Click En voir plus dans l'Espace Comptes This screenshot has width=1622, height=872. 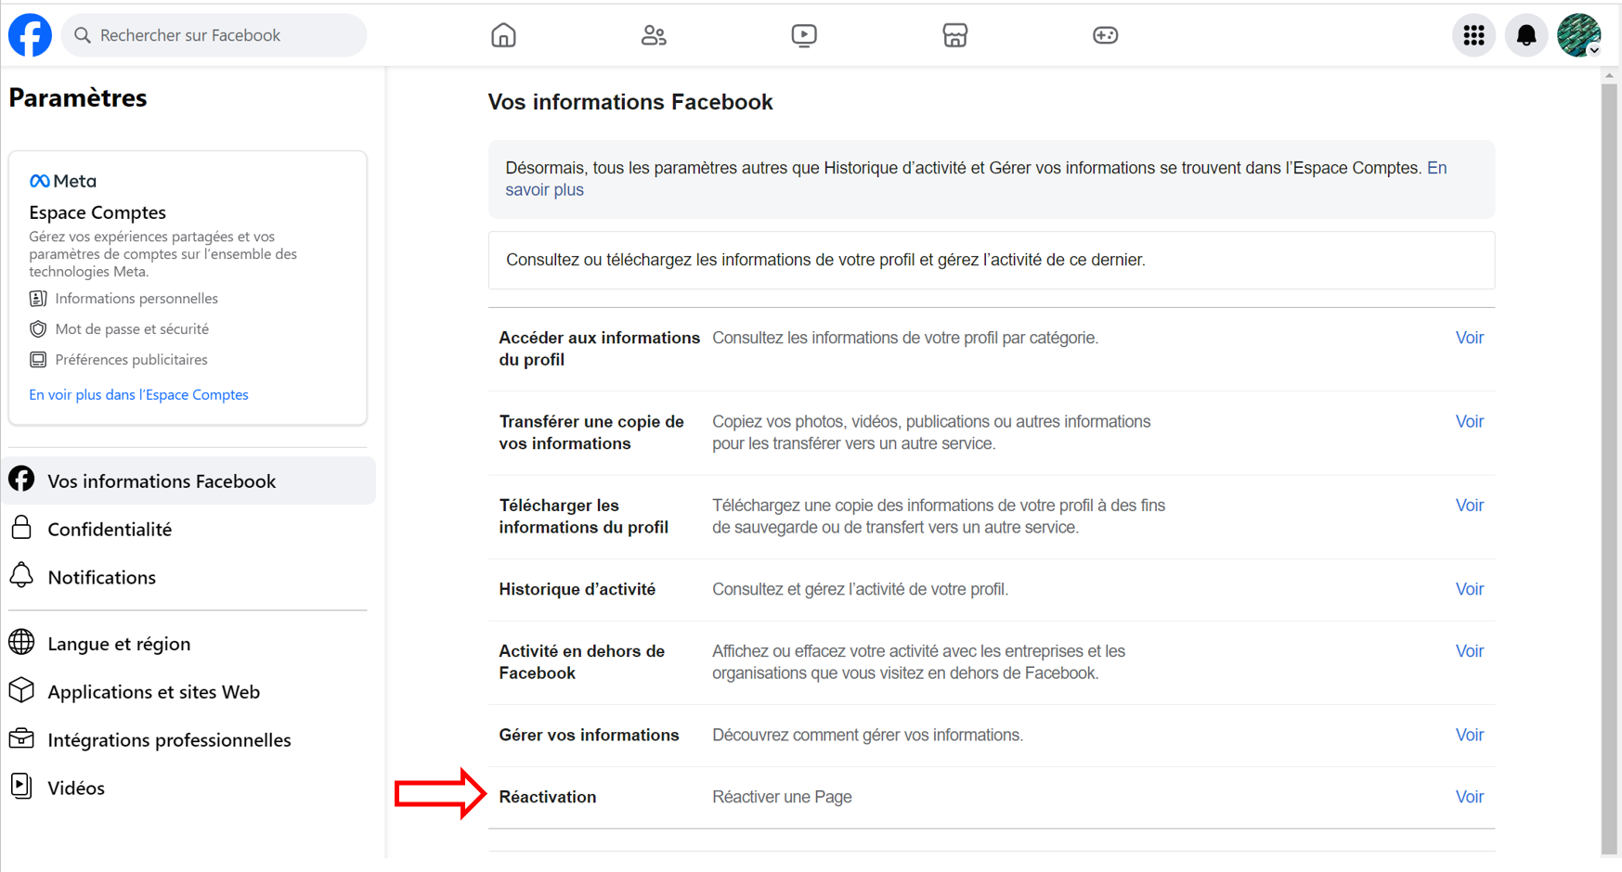pos(138,394)
